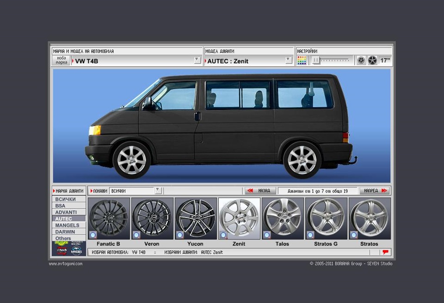This screenshot has width=444, height=303.
Task: Zoom in on Veron with magnifier icon
Action: click(x=136, y=235)
